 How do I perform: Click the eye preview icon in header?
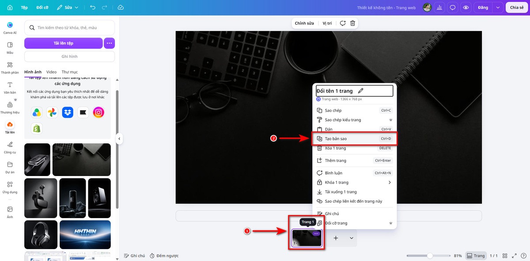(x=466, y=8)
